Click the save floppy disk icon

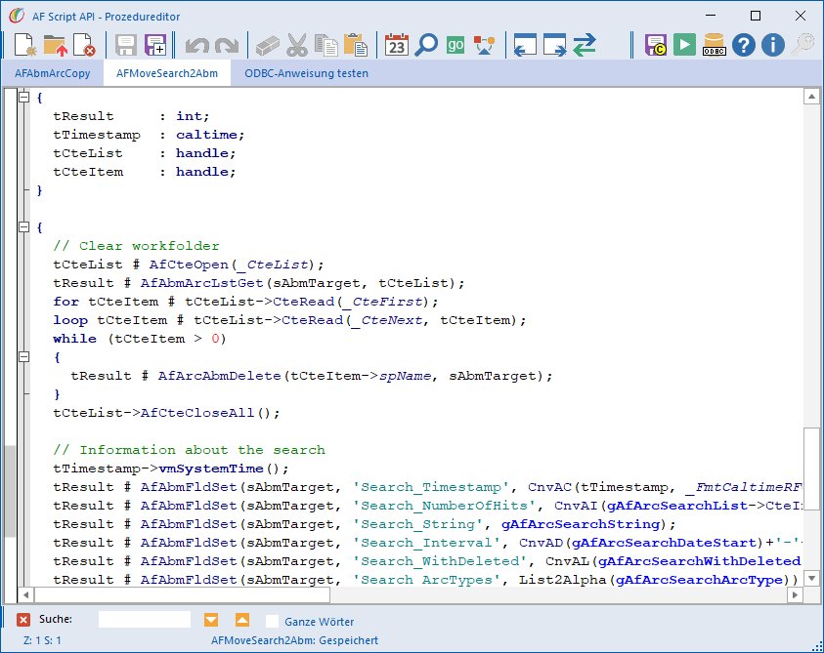126,45
